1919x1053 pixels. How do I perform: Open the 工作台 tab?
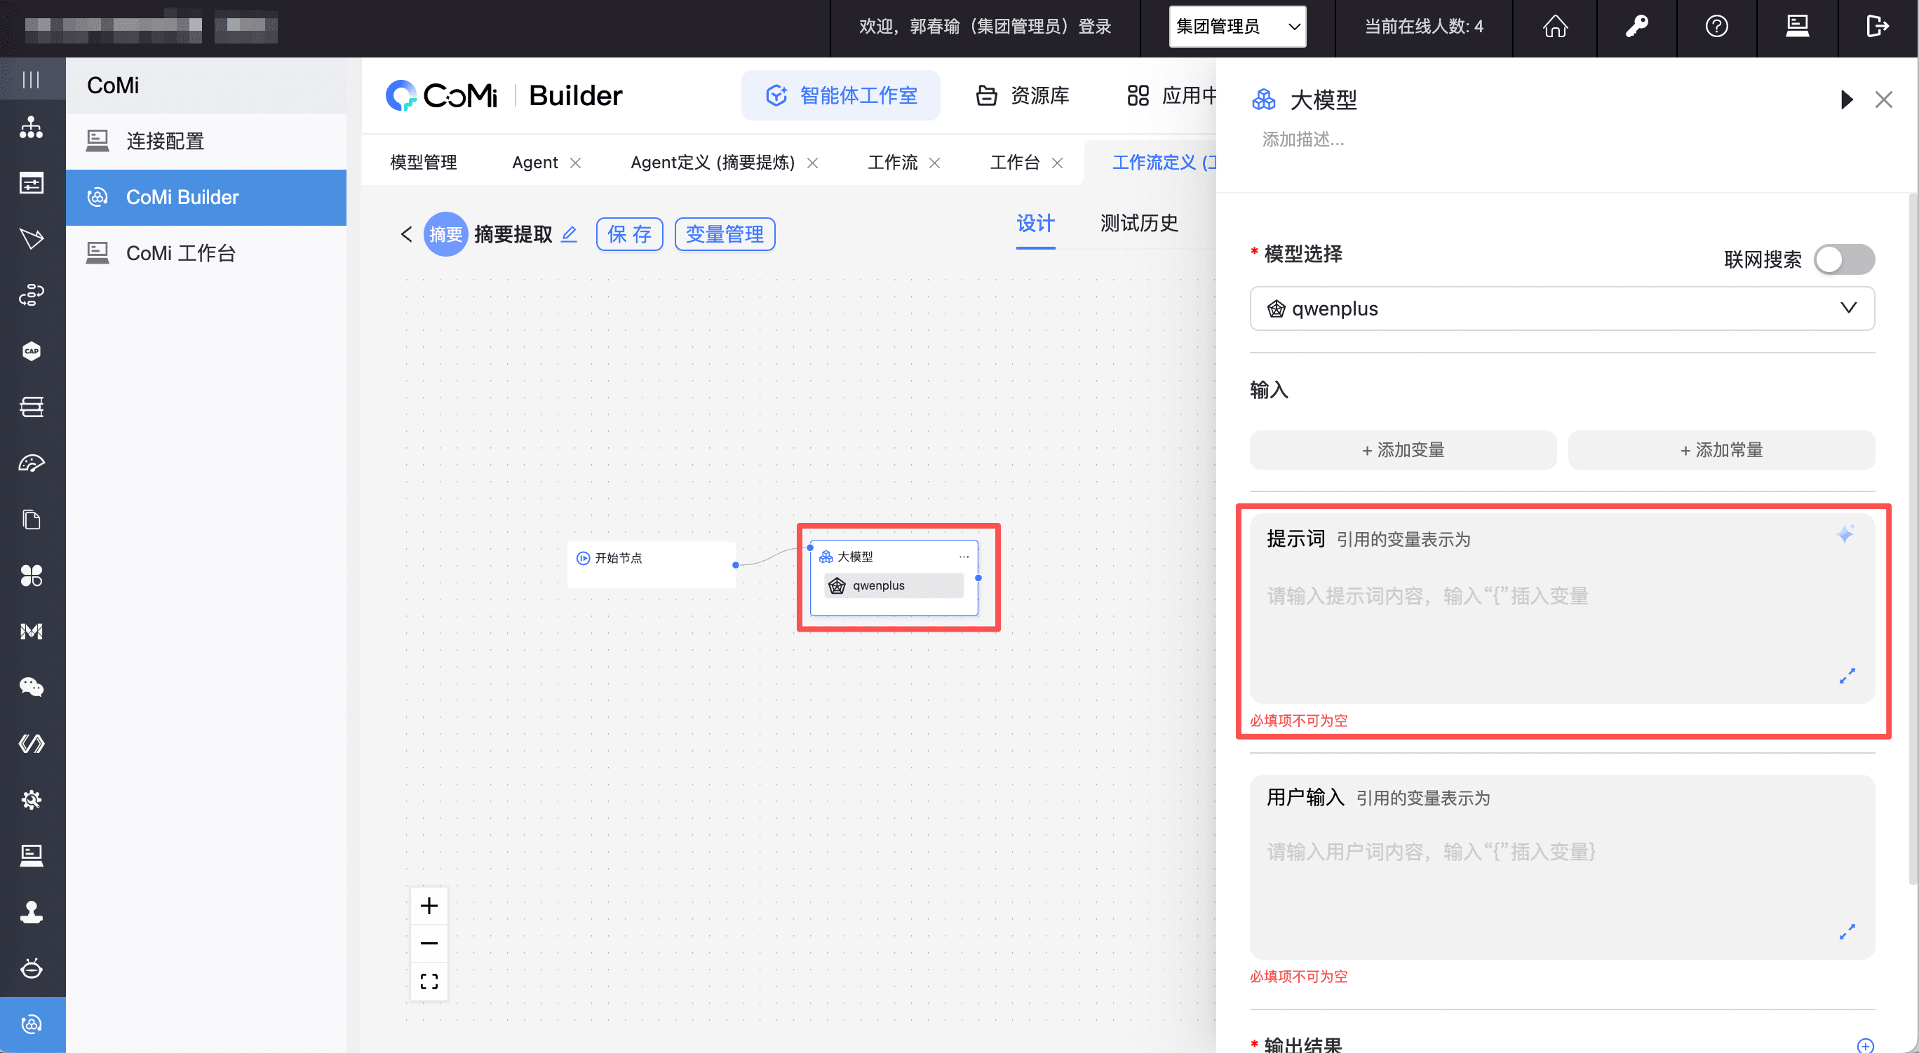click(1015, 163)
